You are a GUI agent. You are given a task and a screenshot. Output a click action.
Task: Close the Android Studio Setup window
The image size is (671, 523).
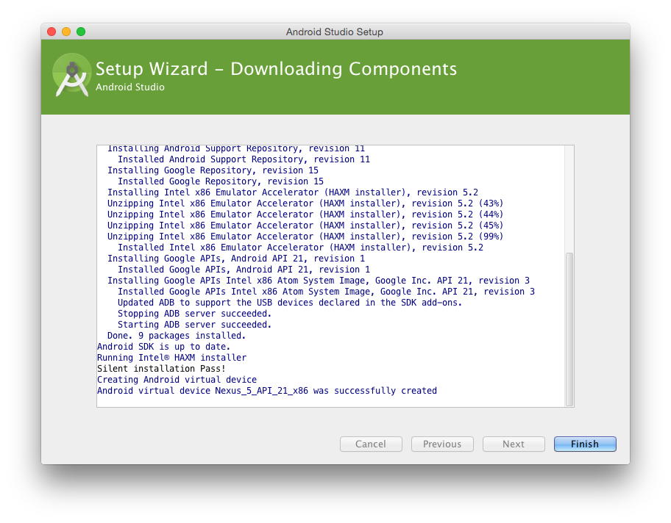(x=52, y=32)
